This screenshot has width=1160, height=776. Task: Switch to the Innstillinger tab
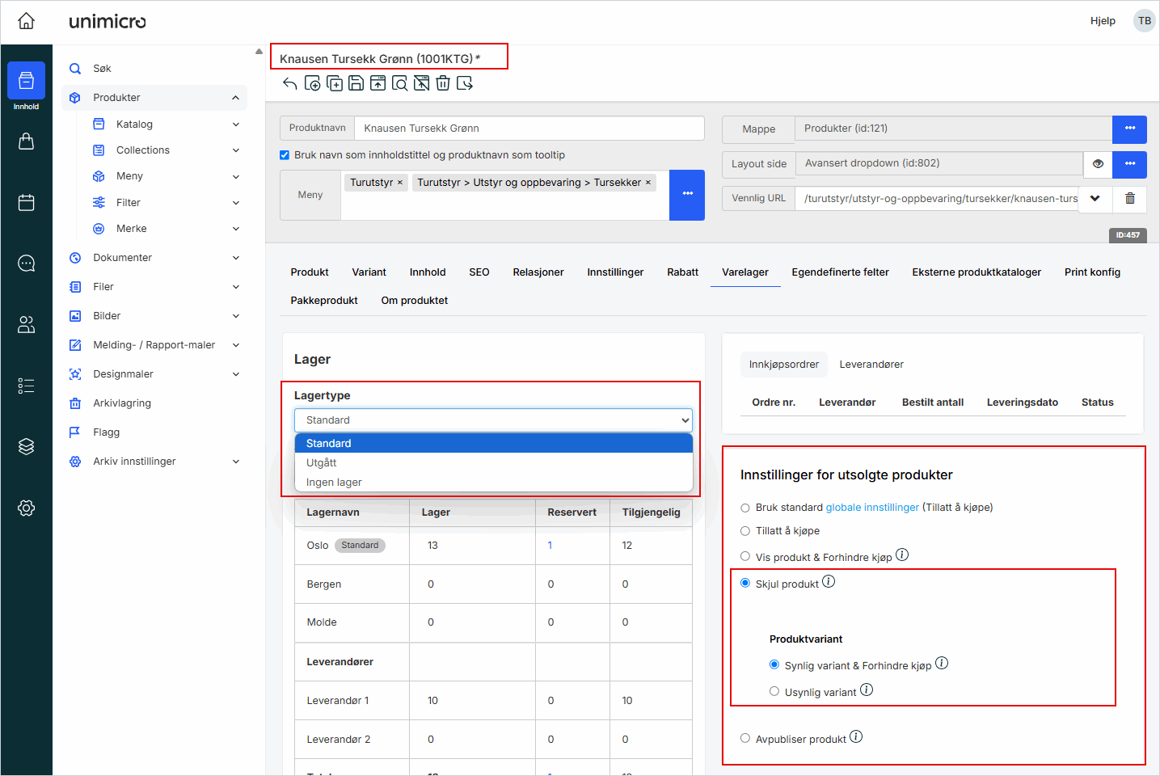(615, 272)
